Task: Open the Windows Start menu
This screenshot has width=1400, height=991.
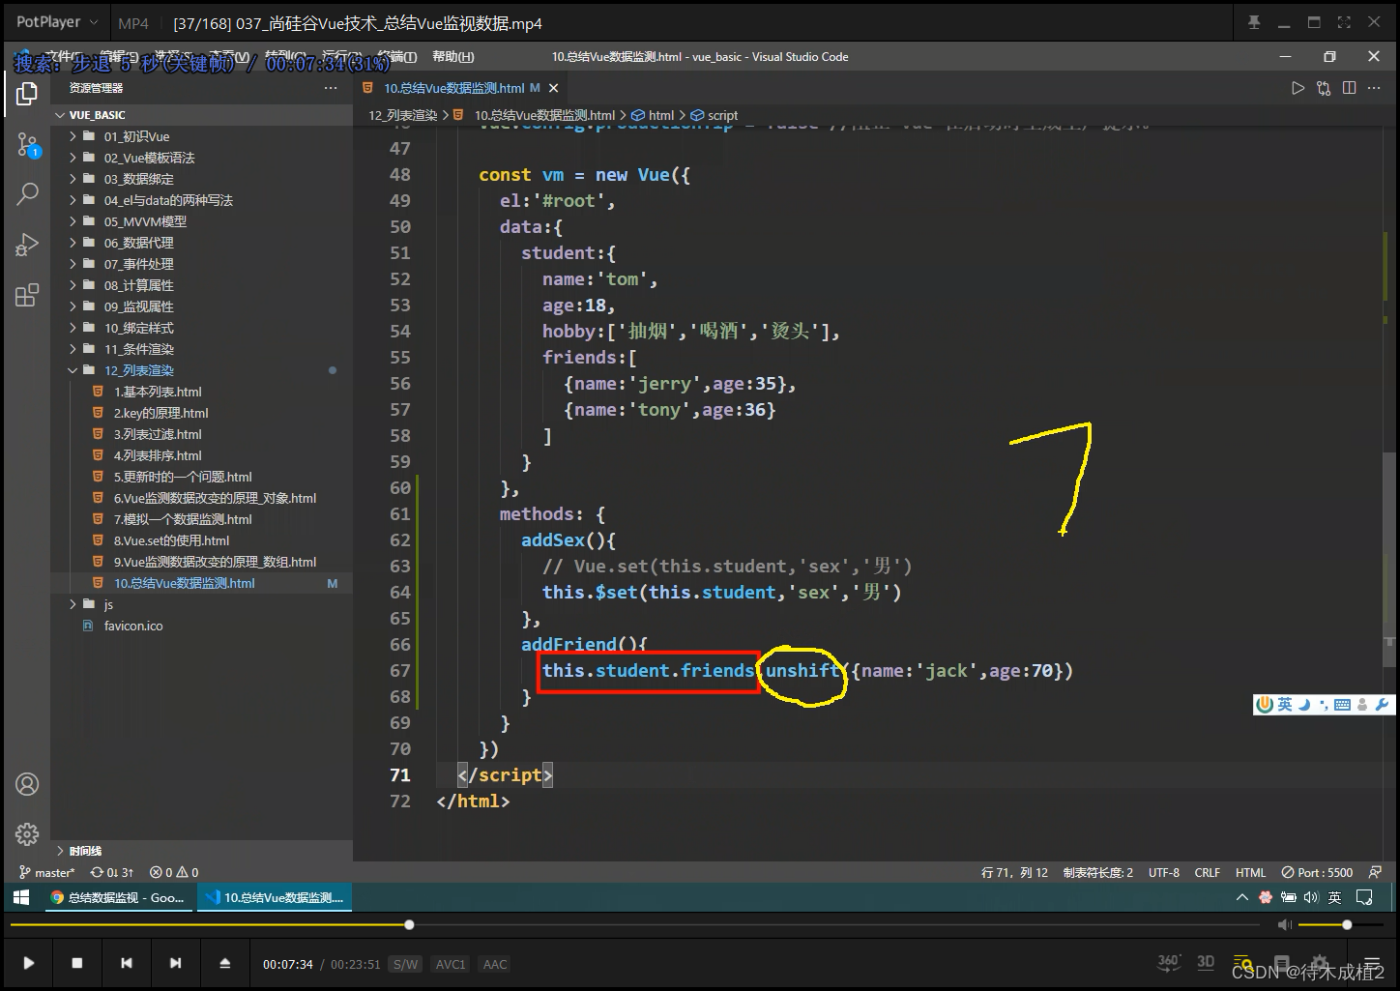Action: tap(21, 898)
